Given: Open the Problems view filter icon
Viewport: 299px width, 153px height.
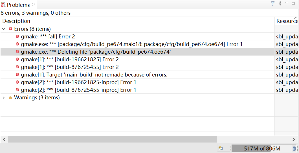Looking at the screenshot, I should 272,3.
